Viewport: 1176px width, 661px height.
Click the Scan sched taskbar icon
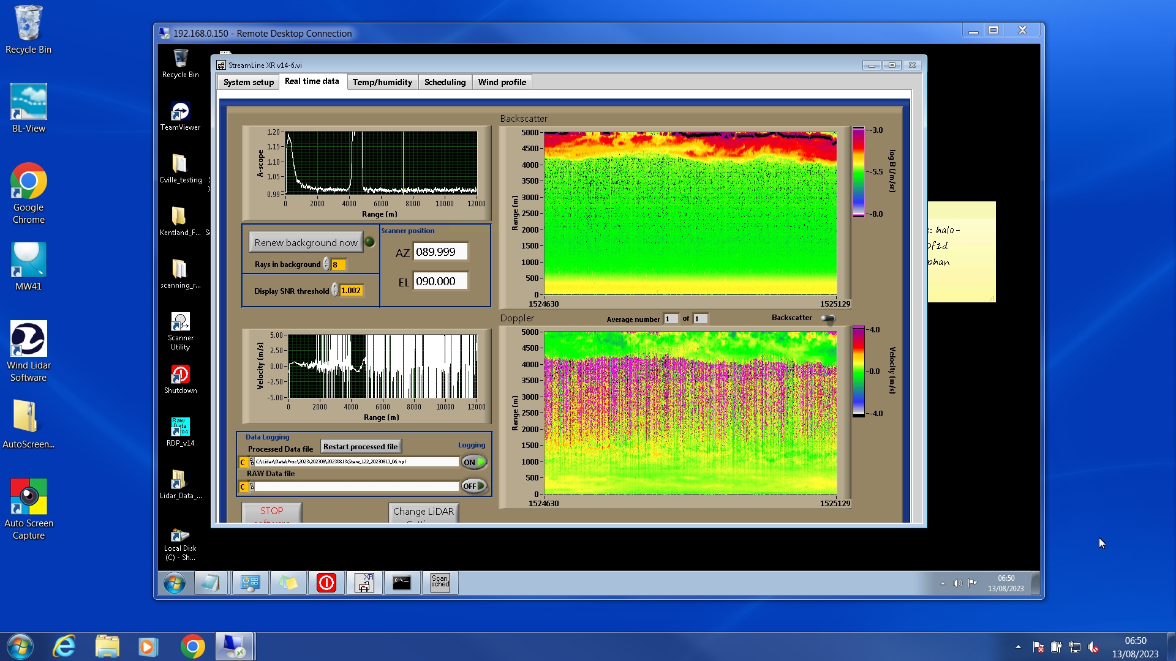click(x=440, y=582)
